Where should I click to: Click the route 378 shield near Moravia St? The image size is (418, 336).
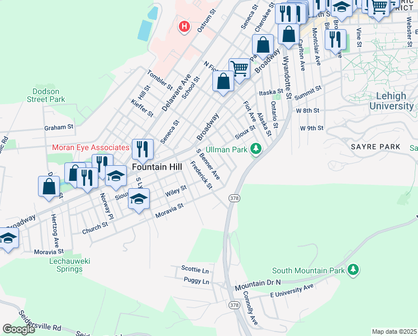coord(234,198)
